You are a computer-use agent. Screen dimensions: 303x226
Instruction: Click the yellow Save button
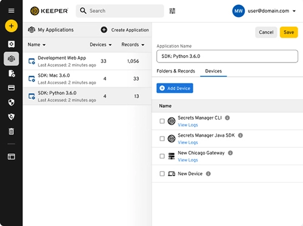pyautogui.click(x=288, y=32)
